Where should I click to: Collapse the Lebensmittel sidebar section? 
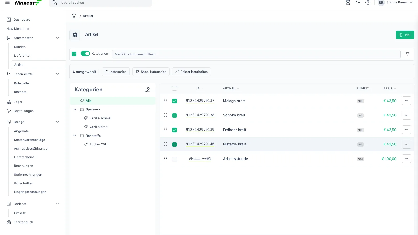[x=57, y=74]
